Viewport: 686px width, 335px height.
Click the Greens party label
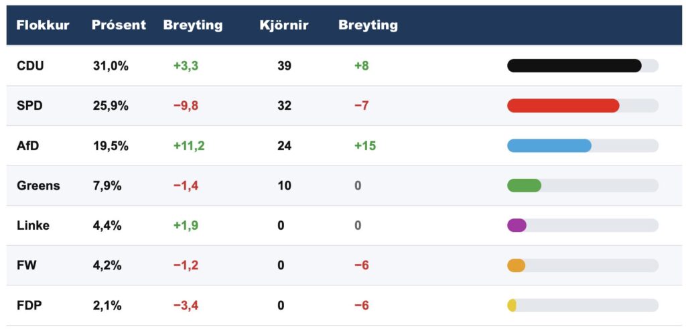38,186
